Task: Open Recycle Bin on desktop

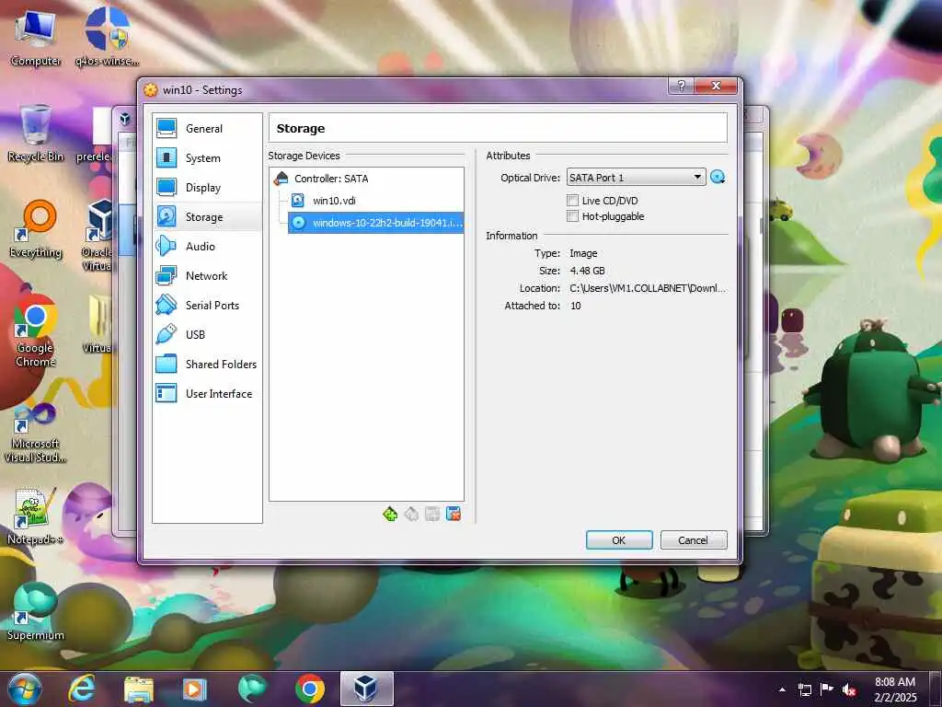Action: [36, 133]
